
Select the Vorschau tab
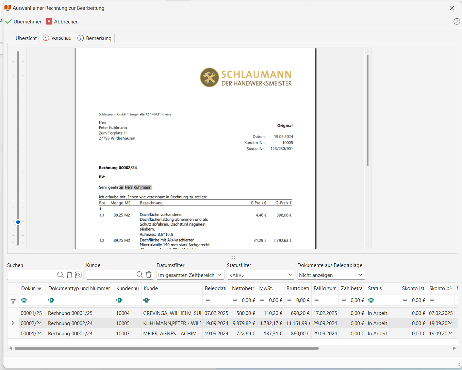[x=57, y=38]
